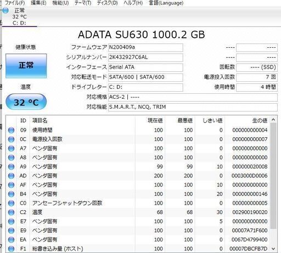The width and height of the screenshot is (281, 253).
Task: Click the status orb for ID A7 row
Action: [x=11, y=149]
